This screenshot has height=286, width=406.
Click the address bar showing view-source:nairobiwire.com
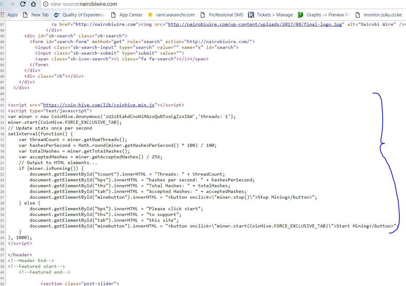(223, 4)
